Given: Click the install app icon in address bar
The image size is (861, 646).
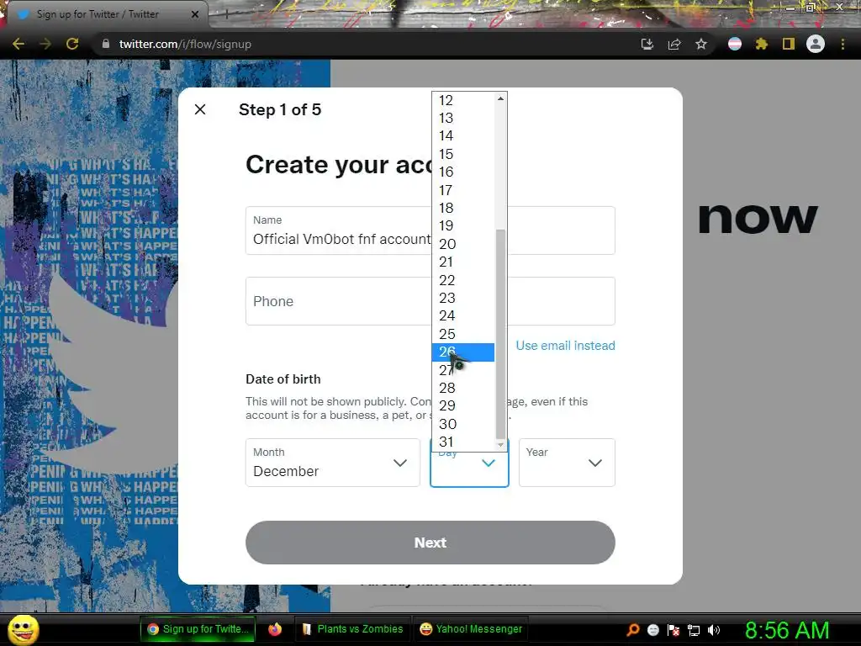Looking at the screenshot, I should pos(647,44).
